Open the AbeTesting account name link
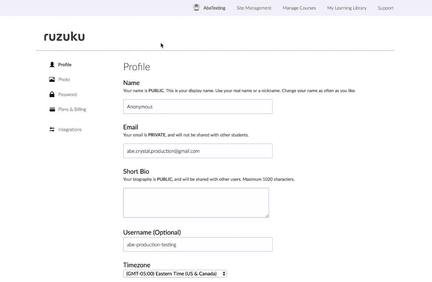432x282 pixels. [x=214, y=8]
